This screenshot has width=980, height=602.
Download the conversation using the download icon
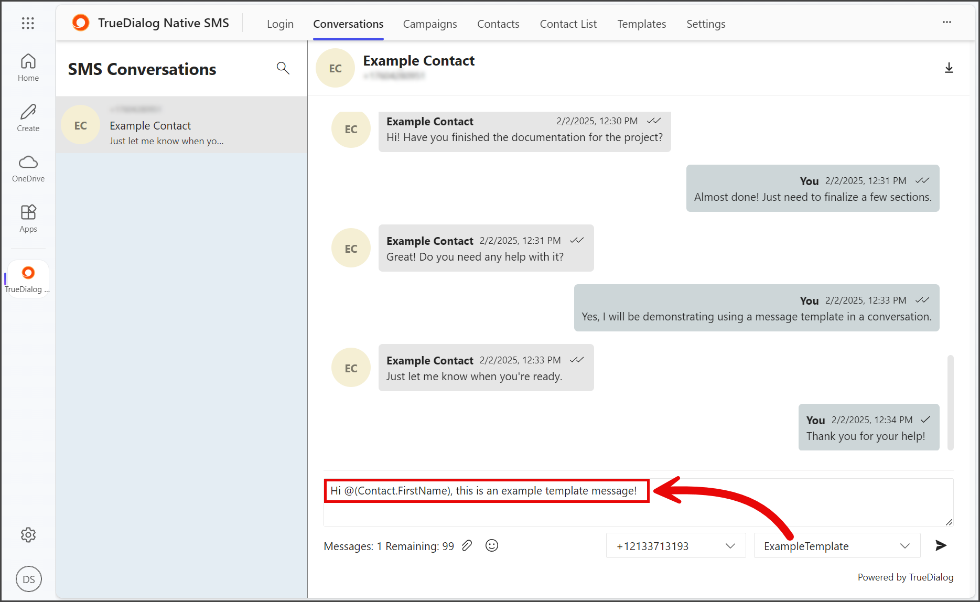949,68
